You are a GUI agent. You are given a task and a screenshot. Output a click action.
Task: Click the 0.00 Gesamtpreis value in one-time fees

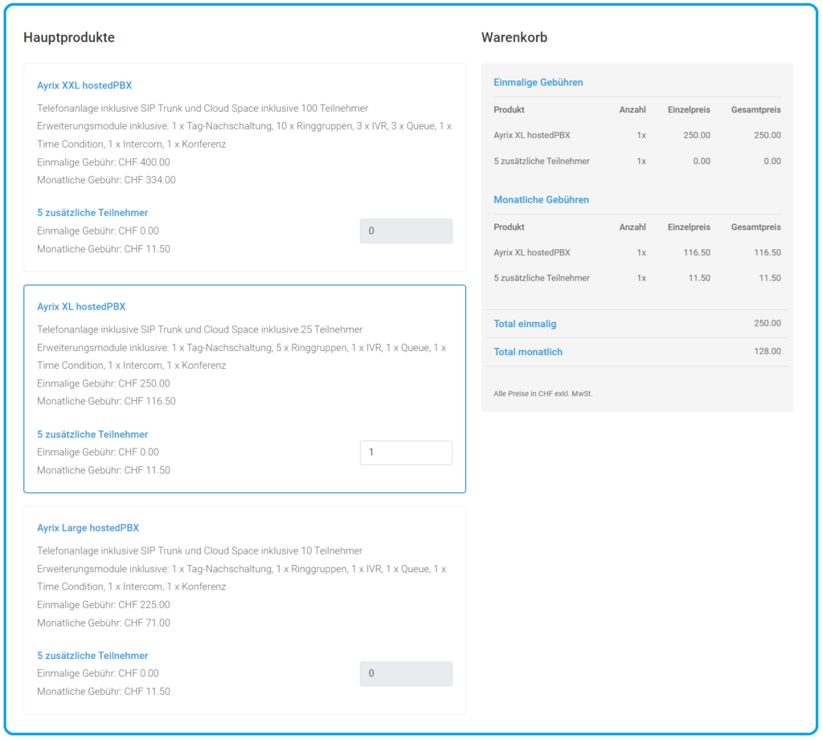[x=772, y=161]
